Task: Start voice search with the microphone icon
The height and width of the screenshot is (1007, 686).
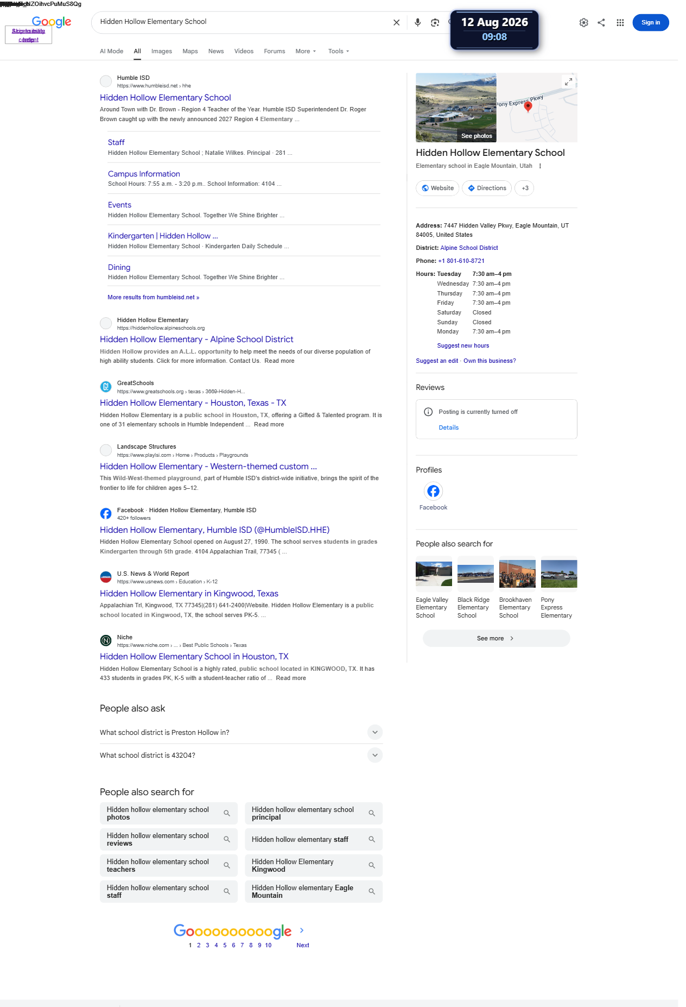Action: point(417,22)
